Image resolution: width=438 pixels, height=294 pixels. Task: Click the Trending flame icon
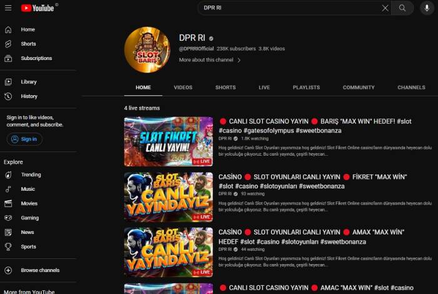coord(8,175)
